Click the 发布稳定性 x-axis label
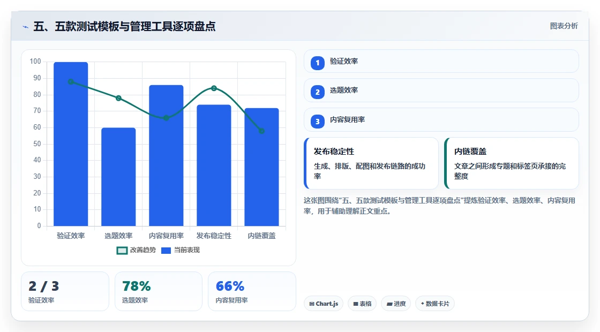This screenshot has width=600, height=332. click(214, 236)
